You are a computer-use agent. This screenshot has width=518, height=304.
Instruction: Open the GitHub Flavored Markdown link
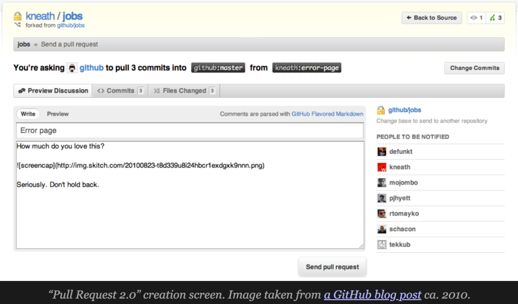(x=328, y=114)
